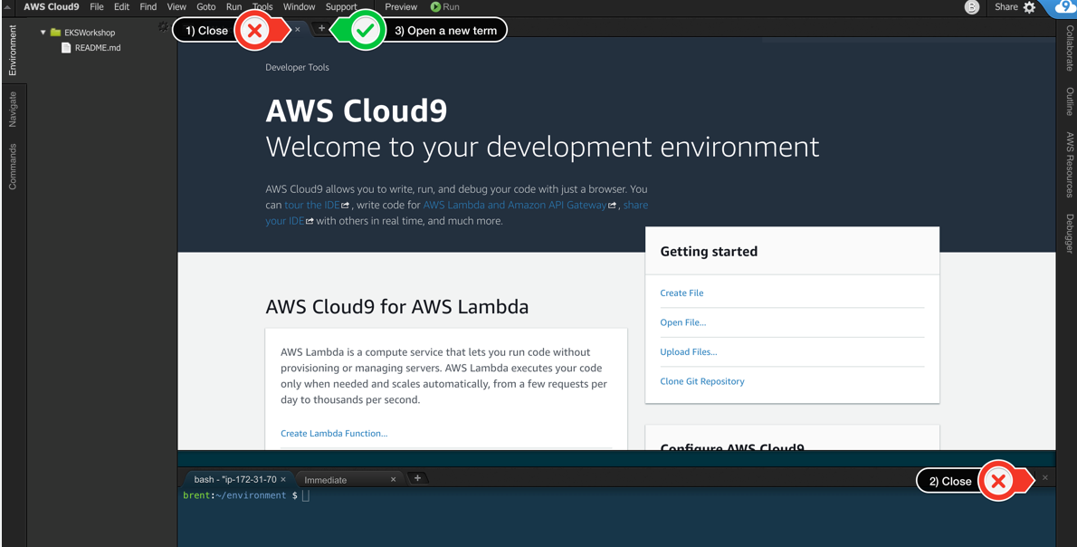Select README.md in the file tree

click(x=98, y=47)
